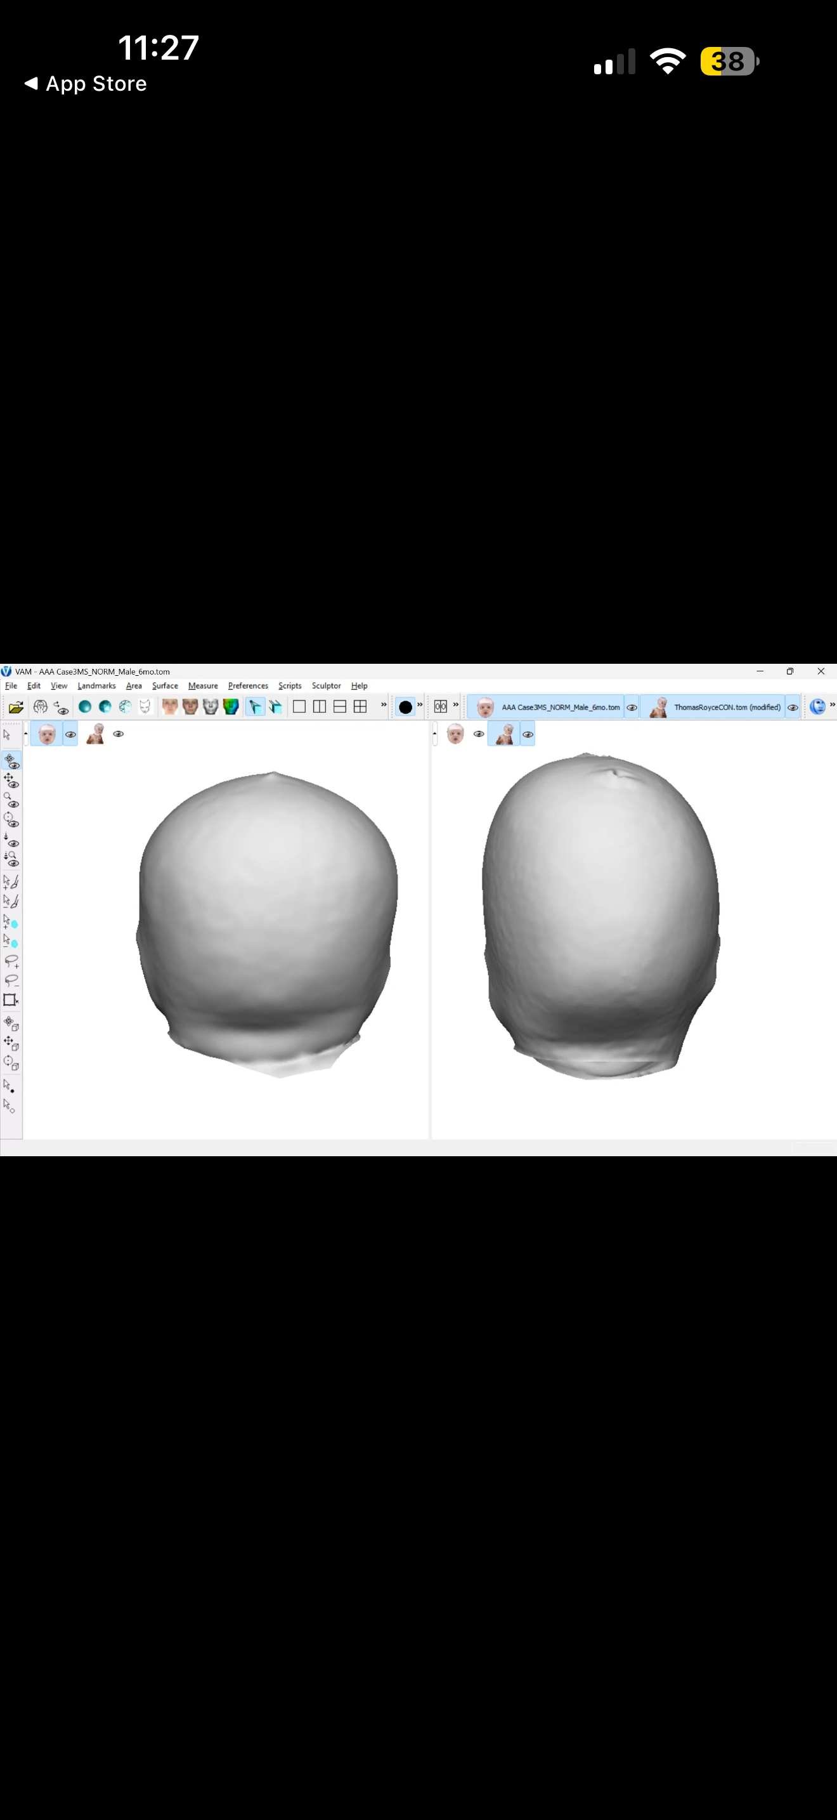The image size is (837, 1820).
Task: Select the grey untextured face render icon
Action: [211, 706]
